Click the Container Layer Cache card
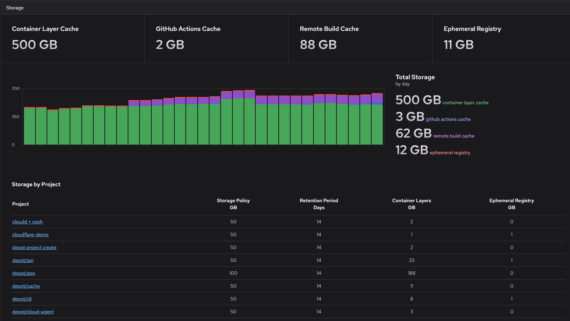Viewport: 570px width, 321px height. coord(72,38)
